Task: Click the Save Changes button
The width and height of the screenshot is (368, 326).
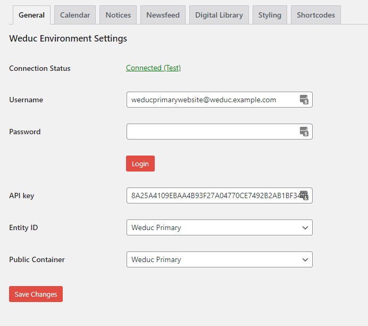Action: tap(36, 294)
